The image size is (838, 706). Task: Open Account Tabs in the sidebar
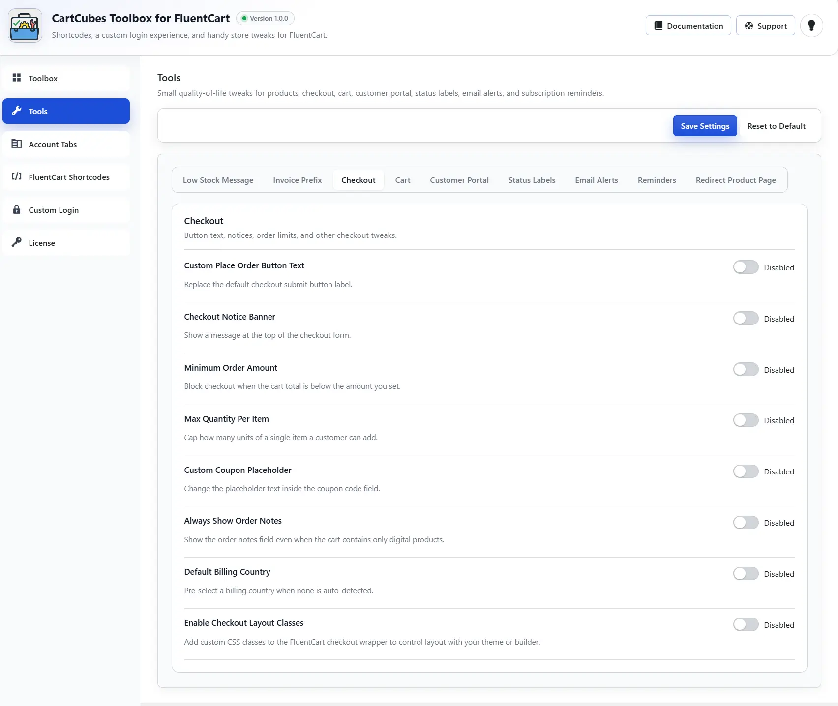[66, 144]
